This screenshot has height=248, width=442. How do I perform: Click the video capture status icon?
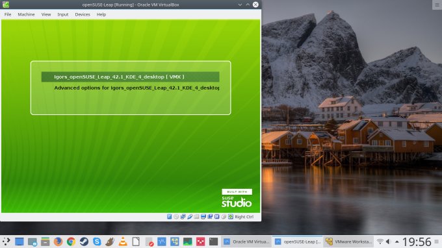point(210,216)
